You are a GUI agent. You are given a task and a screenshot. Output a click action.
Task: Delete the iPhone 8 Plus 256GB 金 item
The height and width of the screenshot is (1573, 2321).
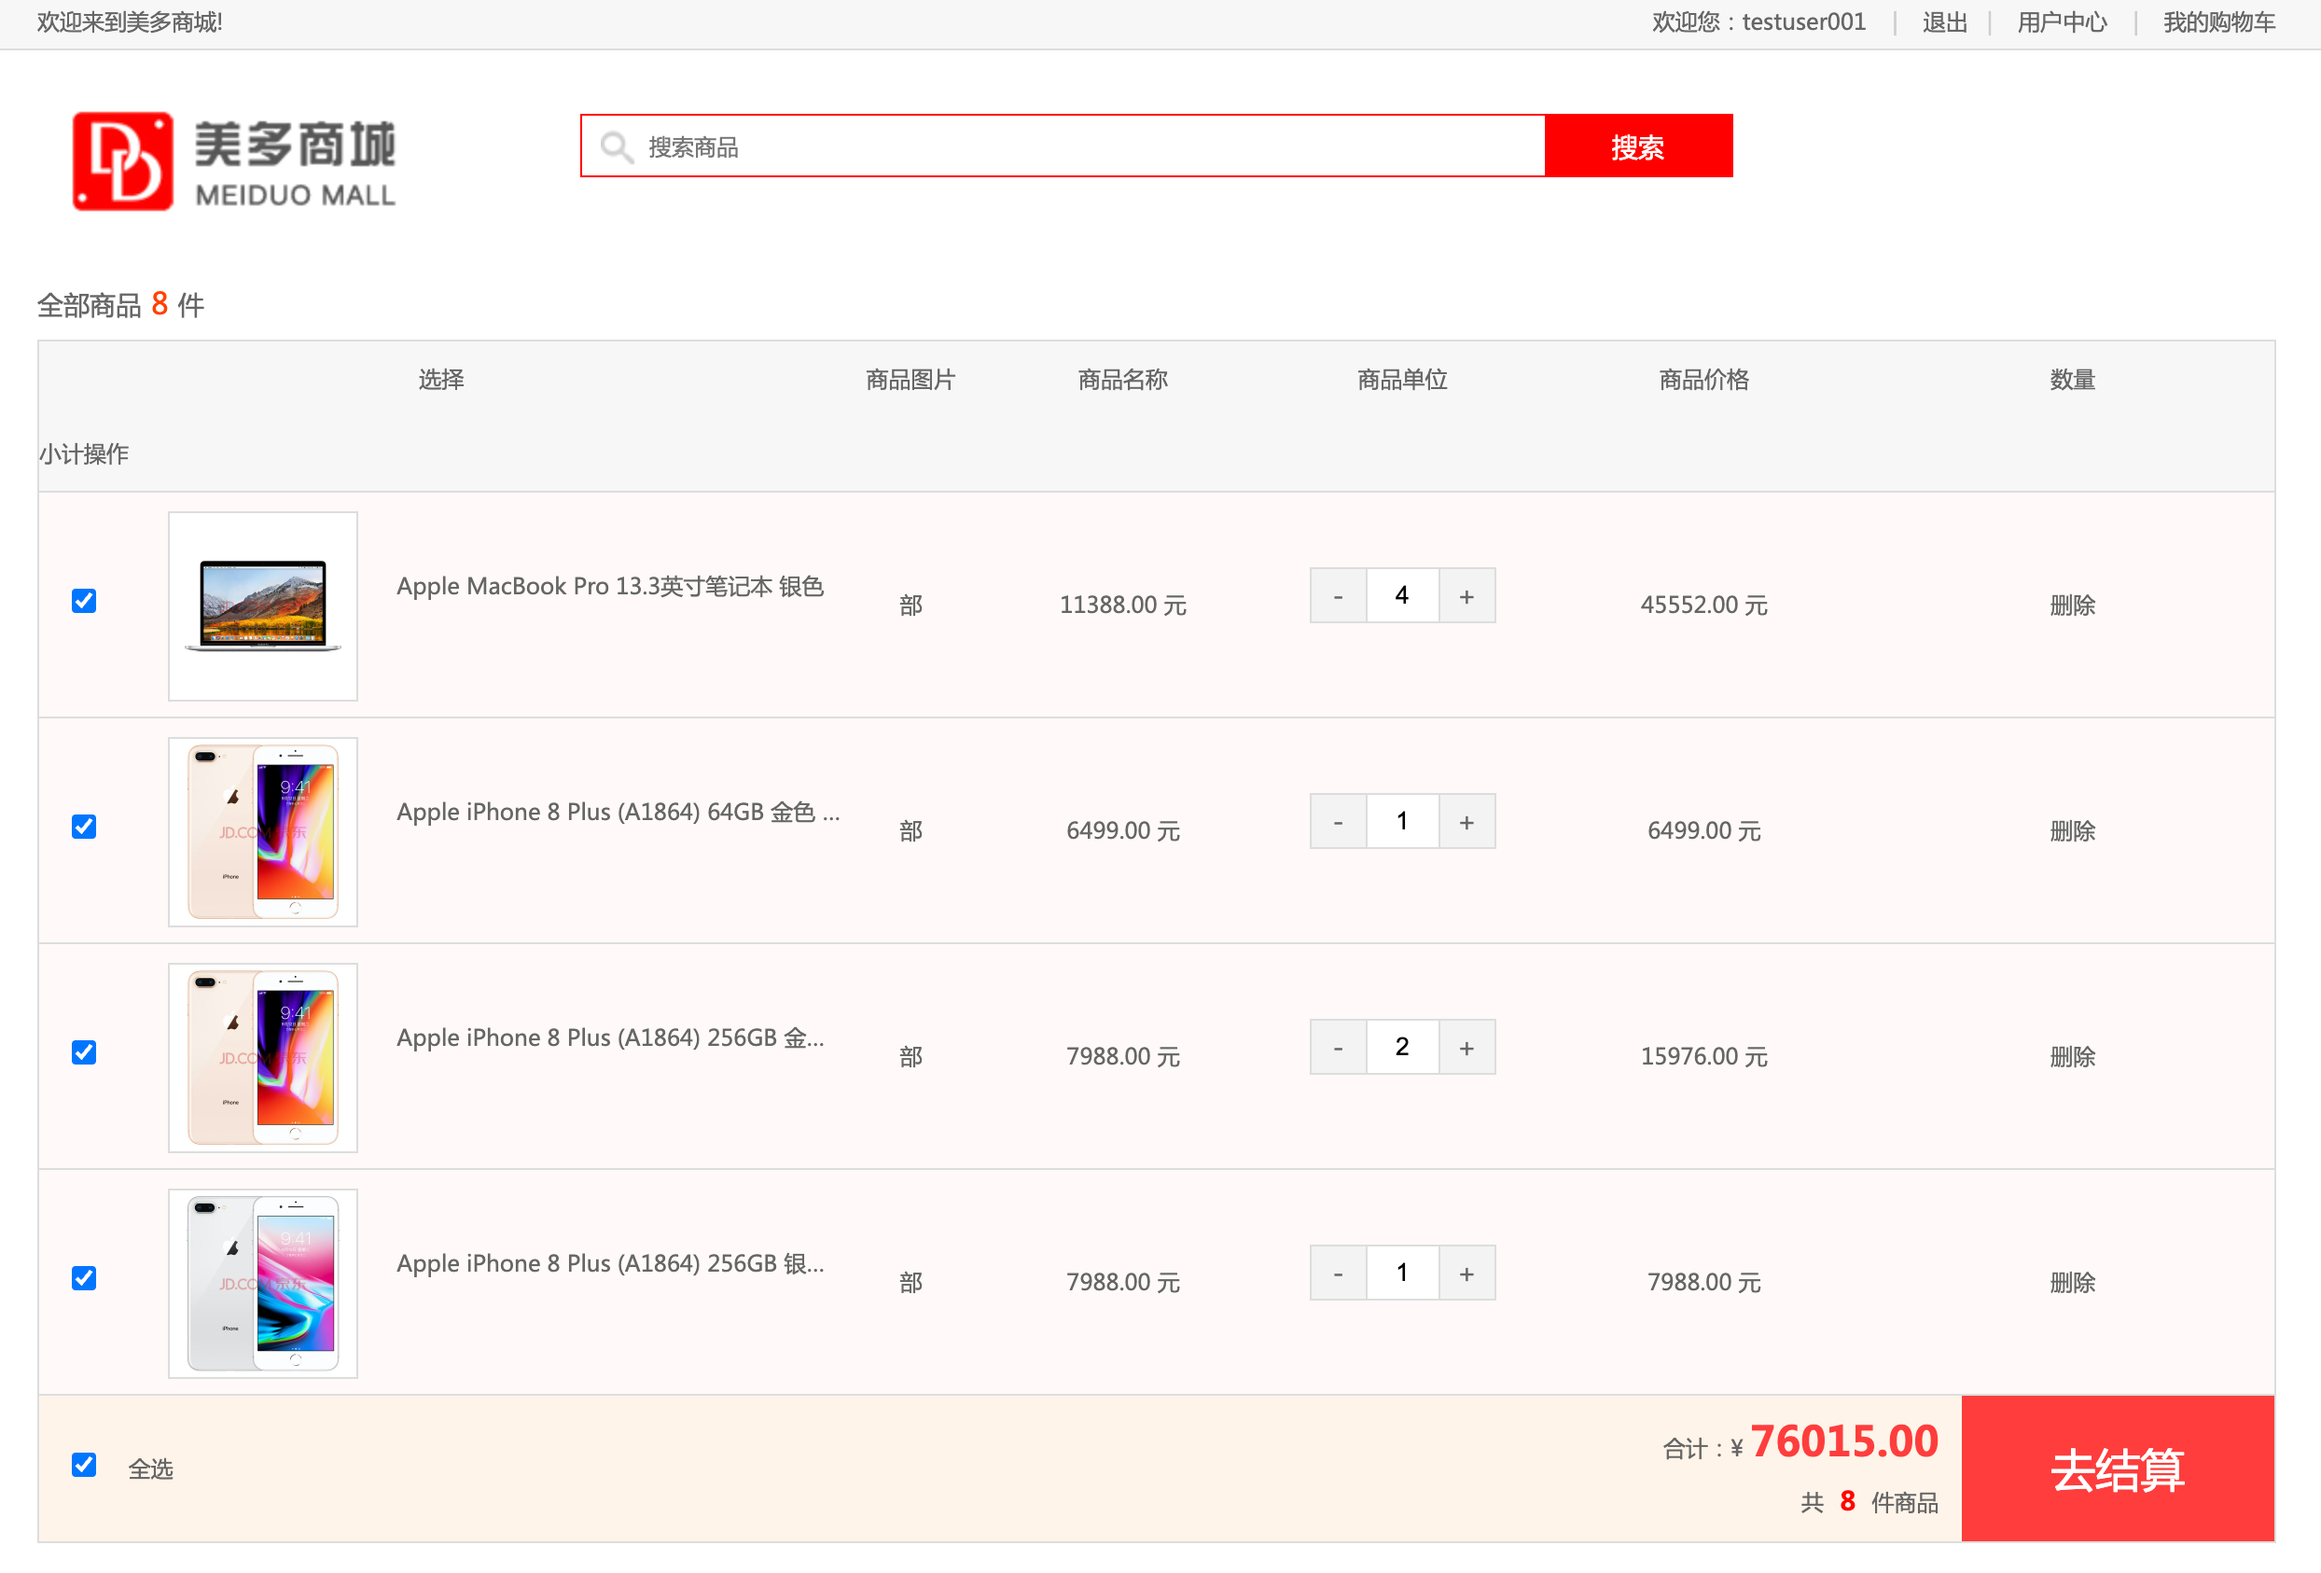point(2072,1057)
